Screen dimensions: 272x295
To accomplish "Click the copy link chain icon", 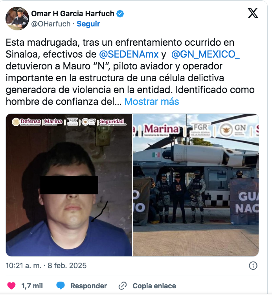I will (123, 286).
